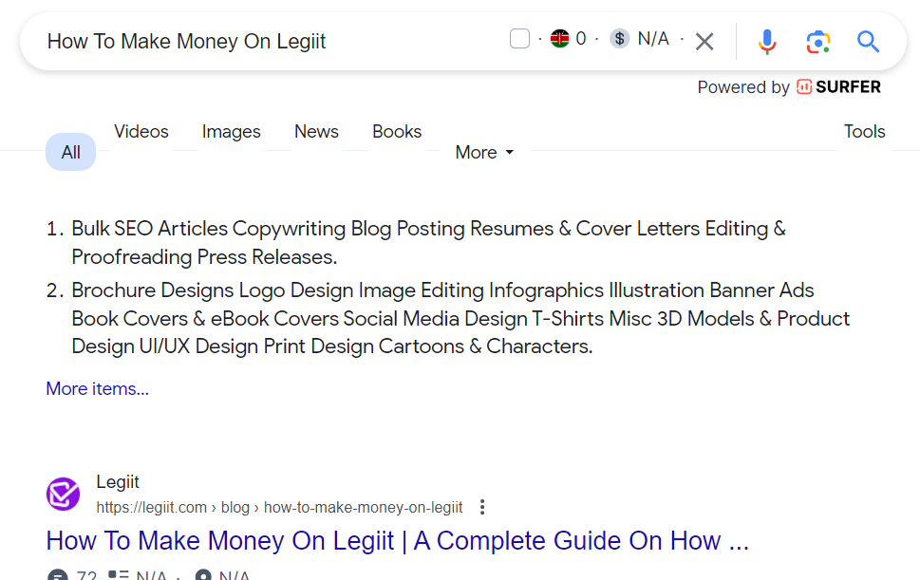
Task: Expand the More search filters dropdown
Action: pyautogui.click(x=484, y=152)
